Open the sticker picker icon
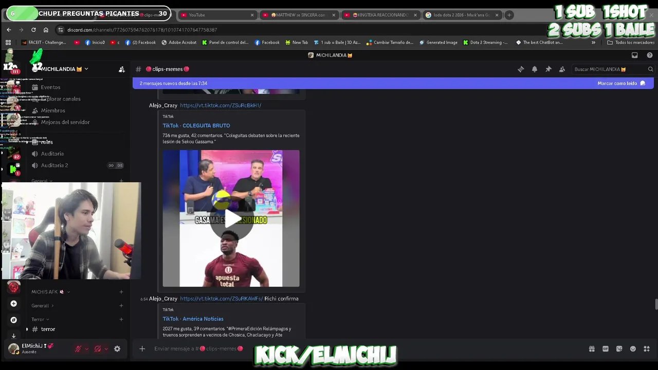 click(619, 349)
